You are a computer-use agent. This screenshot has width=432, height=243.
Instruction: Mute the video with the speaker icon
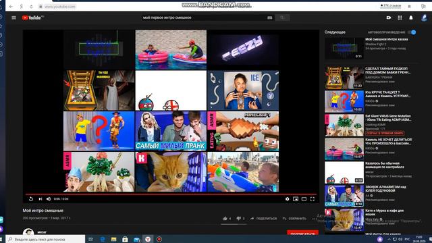point(49,199)
